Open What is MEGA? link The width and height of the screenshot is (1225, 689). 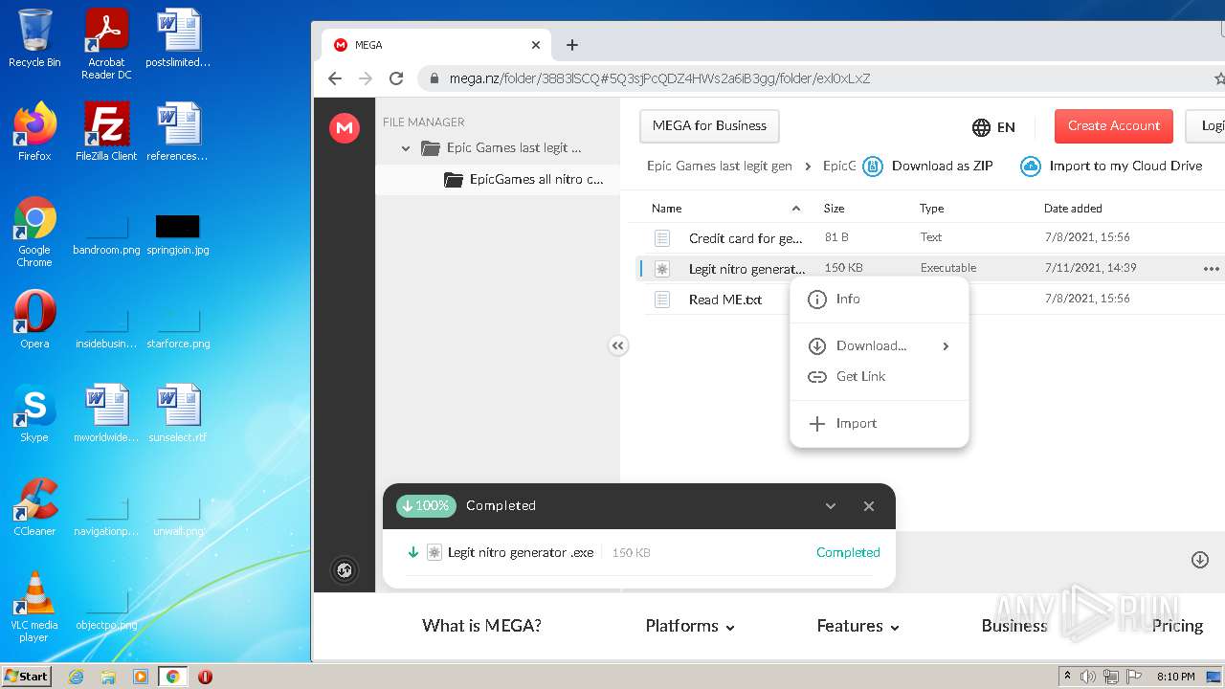481,626
